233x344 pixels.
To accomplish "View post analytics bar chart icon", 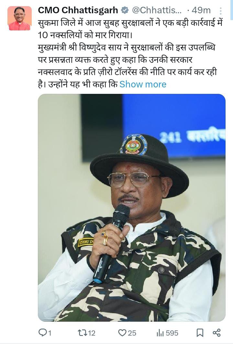I will (x=160, y=333).
